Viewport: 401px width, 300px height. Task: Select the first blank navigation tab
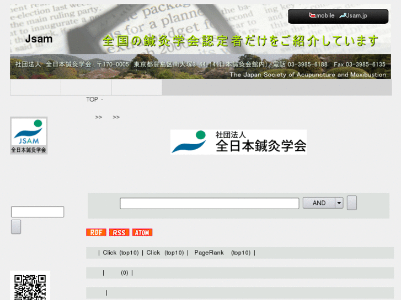[x=35, y=88]
